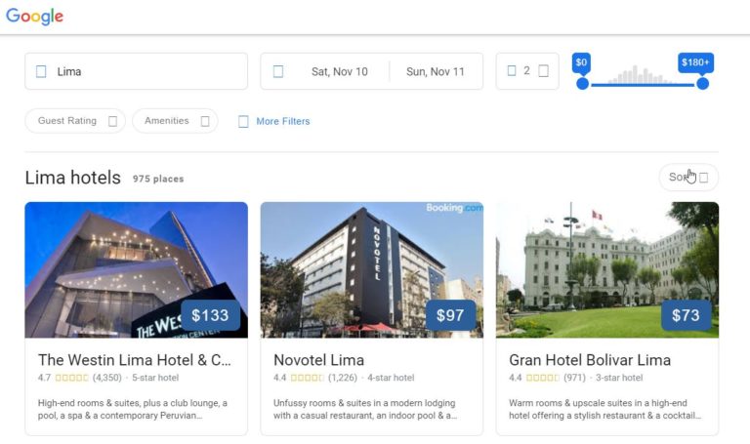
Task: Click the calendar icon beside Sat, Nov 10
Action: pyautogui.click(x=278, y=71)
